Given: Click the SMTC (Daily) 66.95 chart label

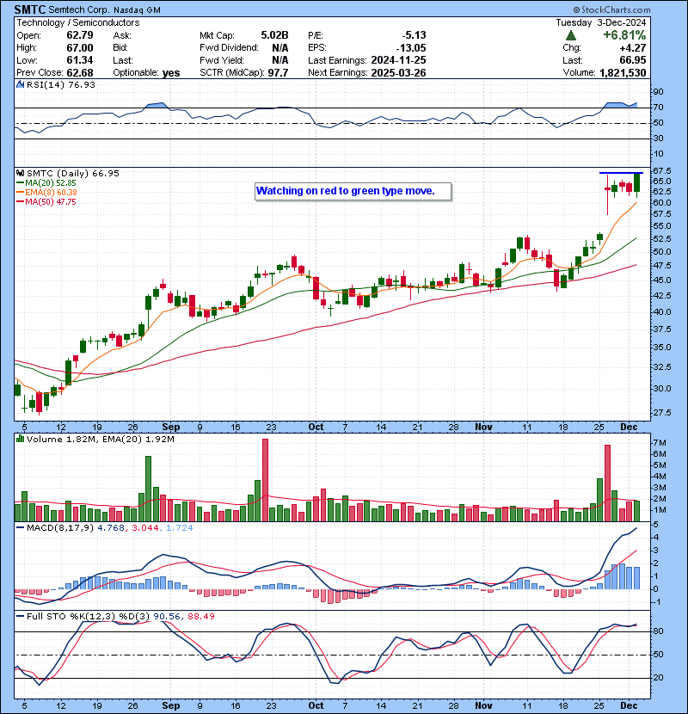Looking at the screenshot, I should point(73,173).
